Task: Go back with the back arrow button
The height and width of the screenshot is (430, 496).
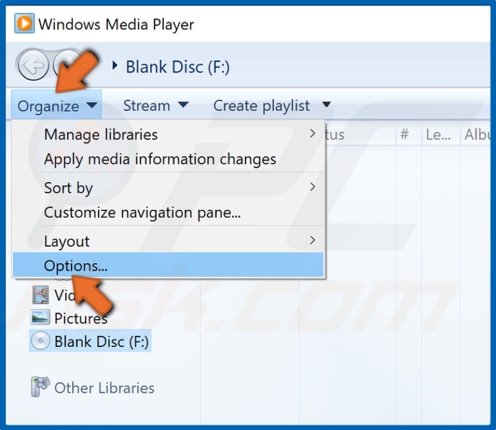Action: coord(33,65)
